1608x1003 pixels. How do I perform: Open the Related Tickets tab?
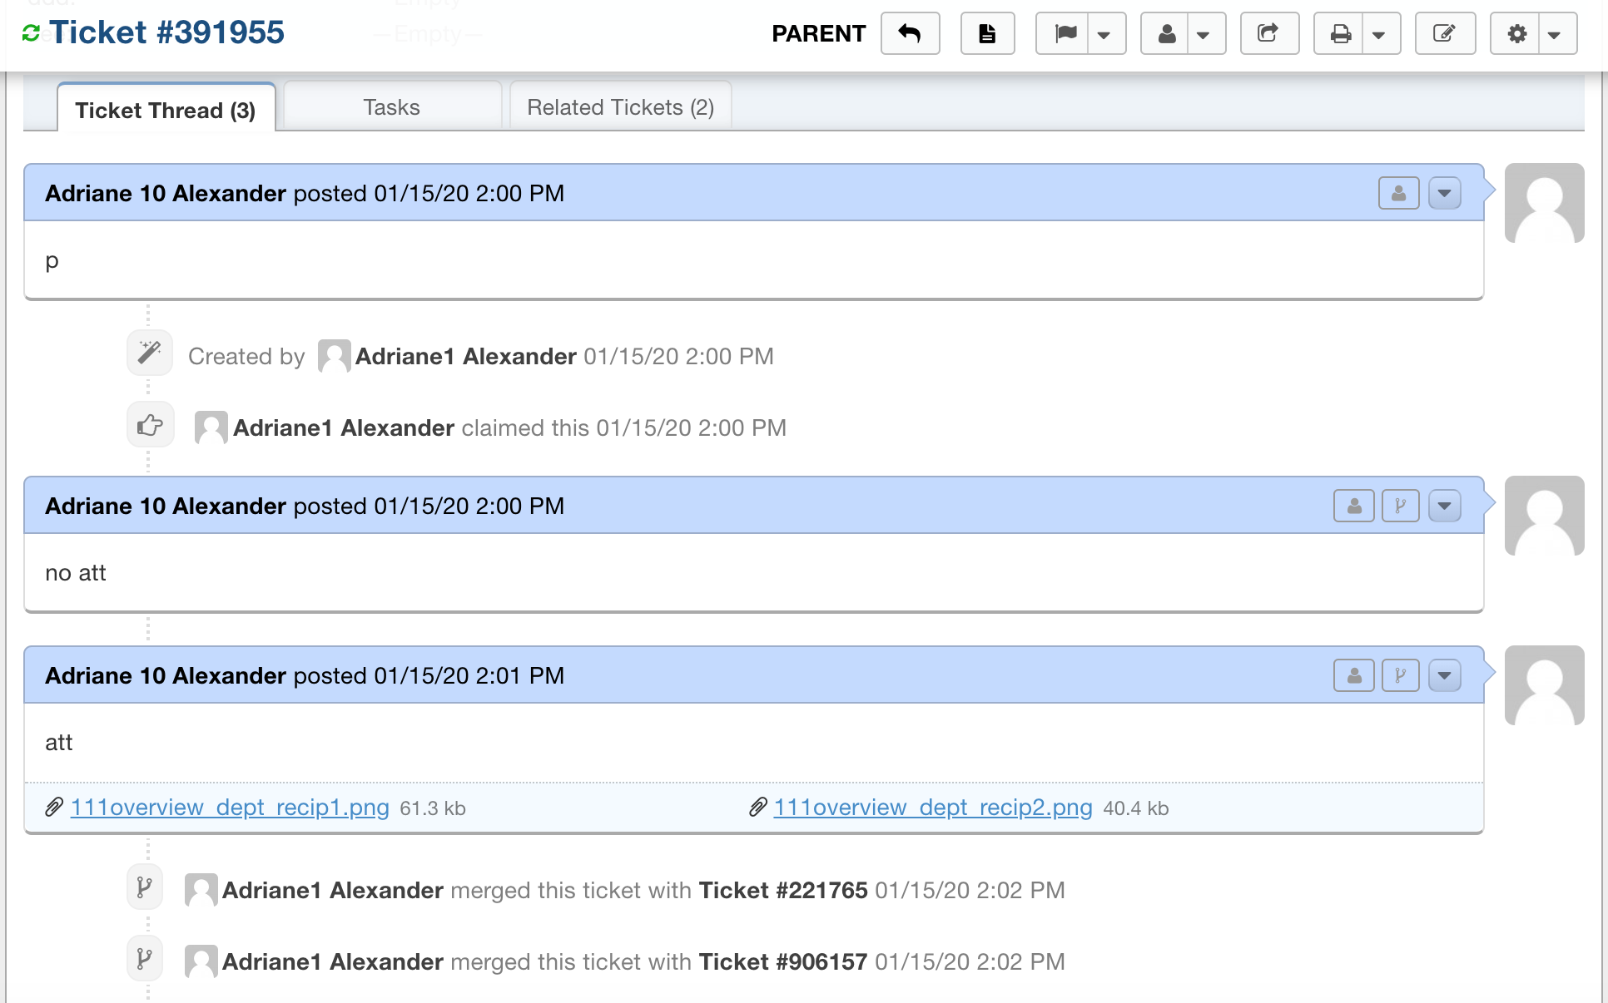tap(619, 106)
